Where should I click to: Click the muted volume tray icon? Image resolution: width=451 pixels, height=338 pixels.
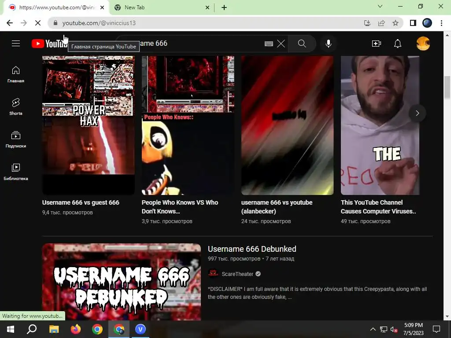pyautogui.click(x=394, y=329)
